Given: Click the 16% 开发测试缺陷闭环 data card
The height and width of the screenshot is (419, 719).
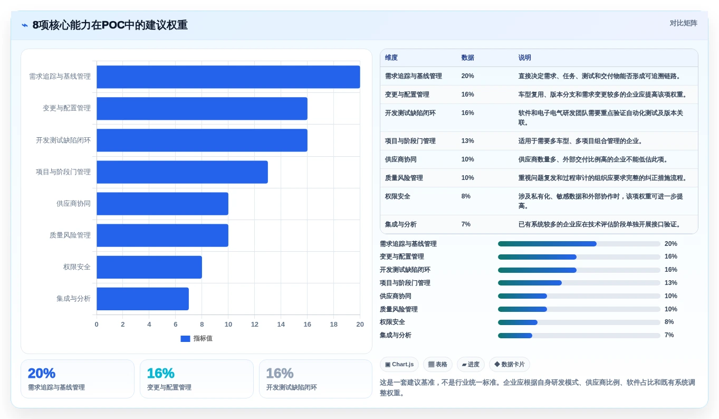Looking at the screenshot, I should click(316, 379).
